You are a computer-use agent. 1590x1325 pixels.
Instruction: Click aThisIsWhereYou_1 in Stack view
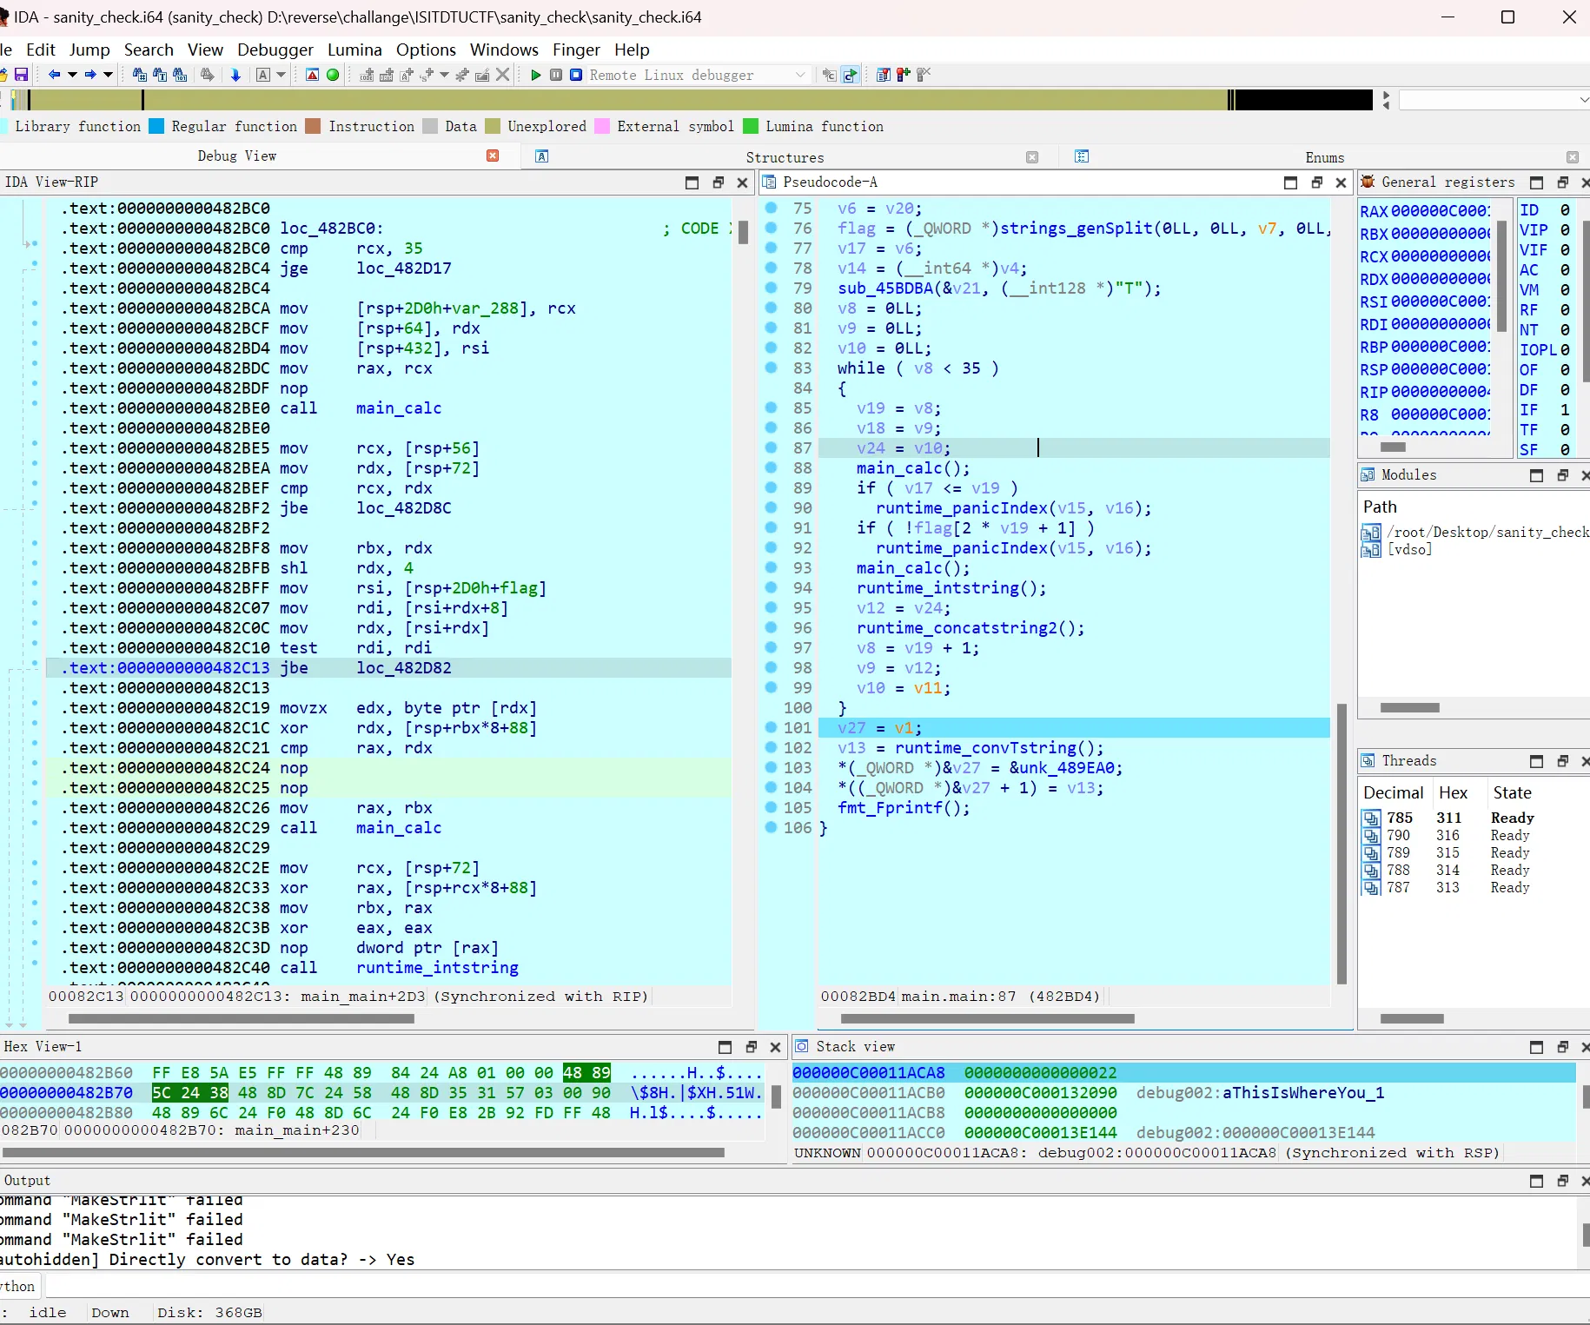(1303, 1093)
